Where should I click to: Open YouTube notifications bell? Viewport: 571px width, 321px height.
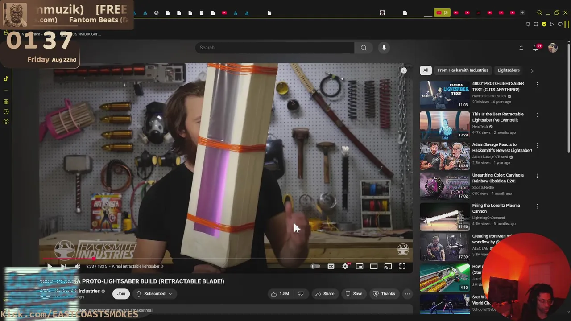(536, 48)
